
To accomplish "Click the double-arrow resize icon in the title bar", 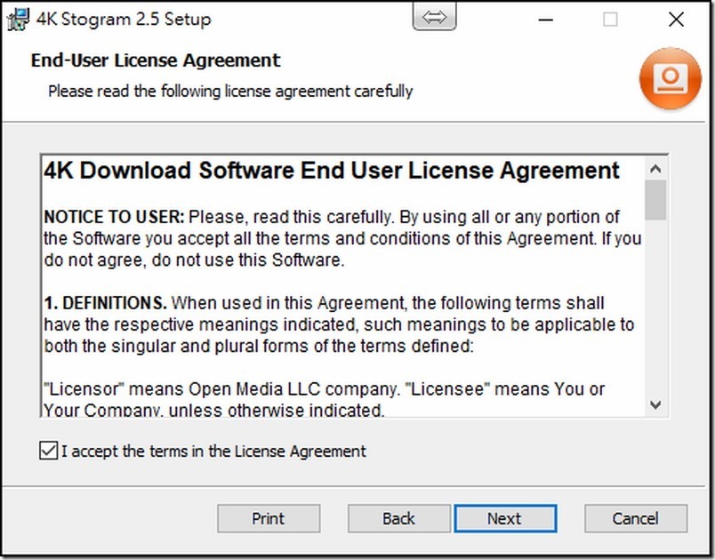I will coord(434,18).
